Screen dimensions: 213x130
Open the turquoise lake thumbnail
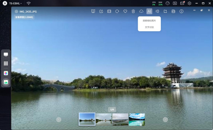pos(137,119)
